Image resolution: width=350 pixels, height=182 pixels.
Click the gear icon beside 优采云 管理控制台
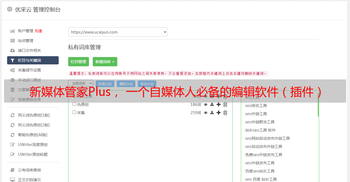[x=10, y=9]
